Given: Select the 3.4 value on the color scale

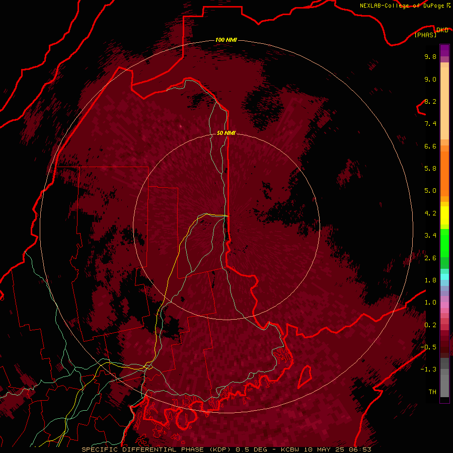Looking at the screenshot, I should point(430,236).
